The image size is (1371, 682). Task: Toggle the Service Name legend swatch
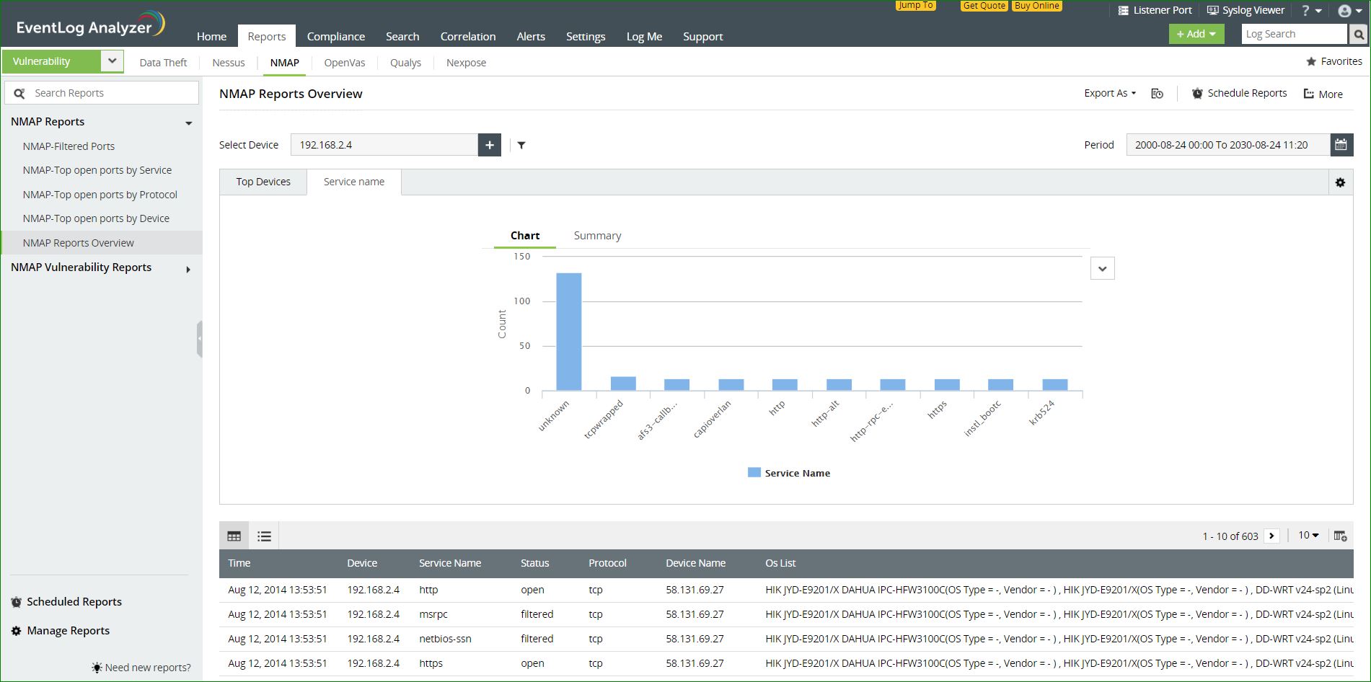tap(754, 473)
